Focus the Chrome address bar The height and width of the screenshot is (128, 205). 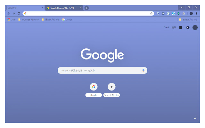88,13
